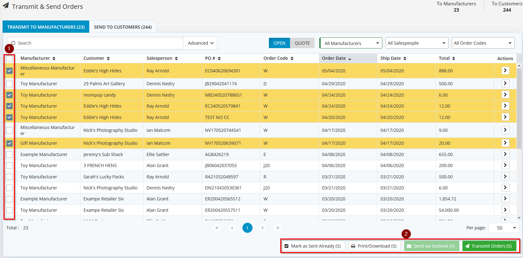Image resolution: width=523 pixels, height=258 pixels.
Task: Open the All Manufacturers dropdown
Action: (x=351, y=43)
